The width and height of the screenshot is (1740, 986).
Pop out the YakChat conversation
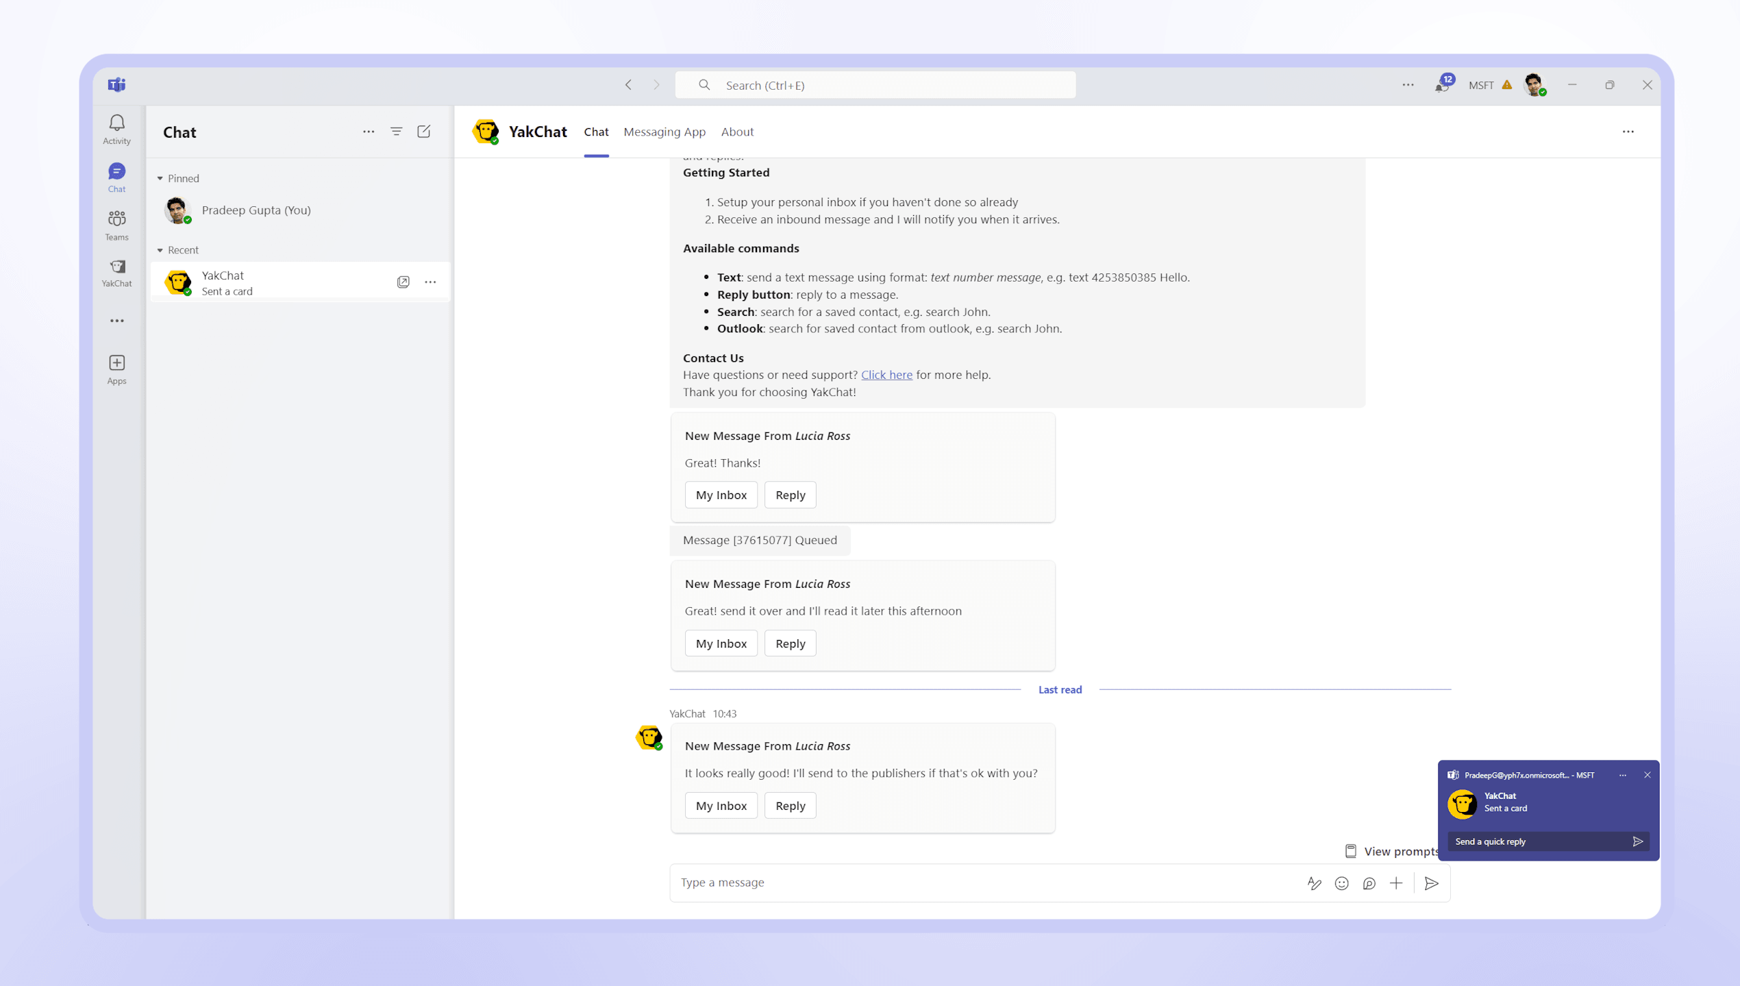point(403,282)
